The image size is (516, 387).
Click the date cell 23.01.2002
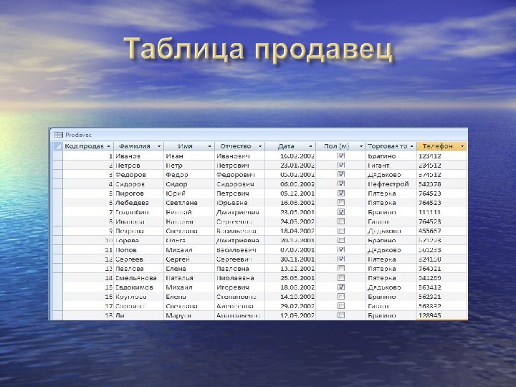tap(290, 166)
